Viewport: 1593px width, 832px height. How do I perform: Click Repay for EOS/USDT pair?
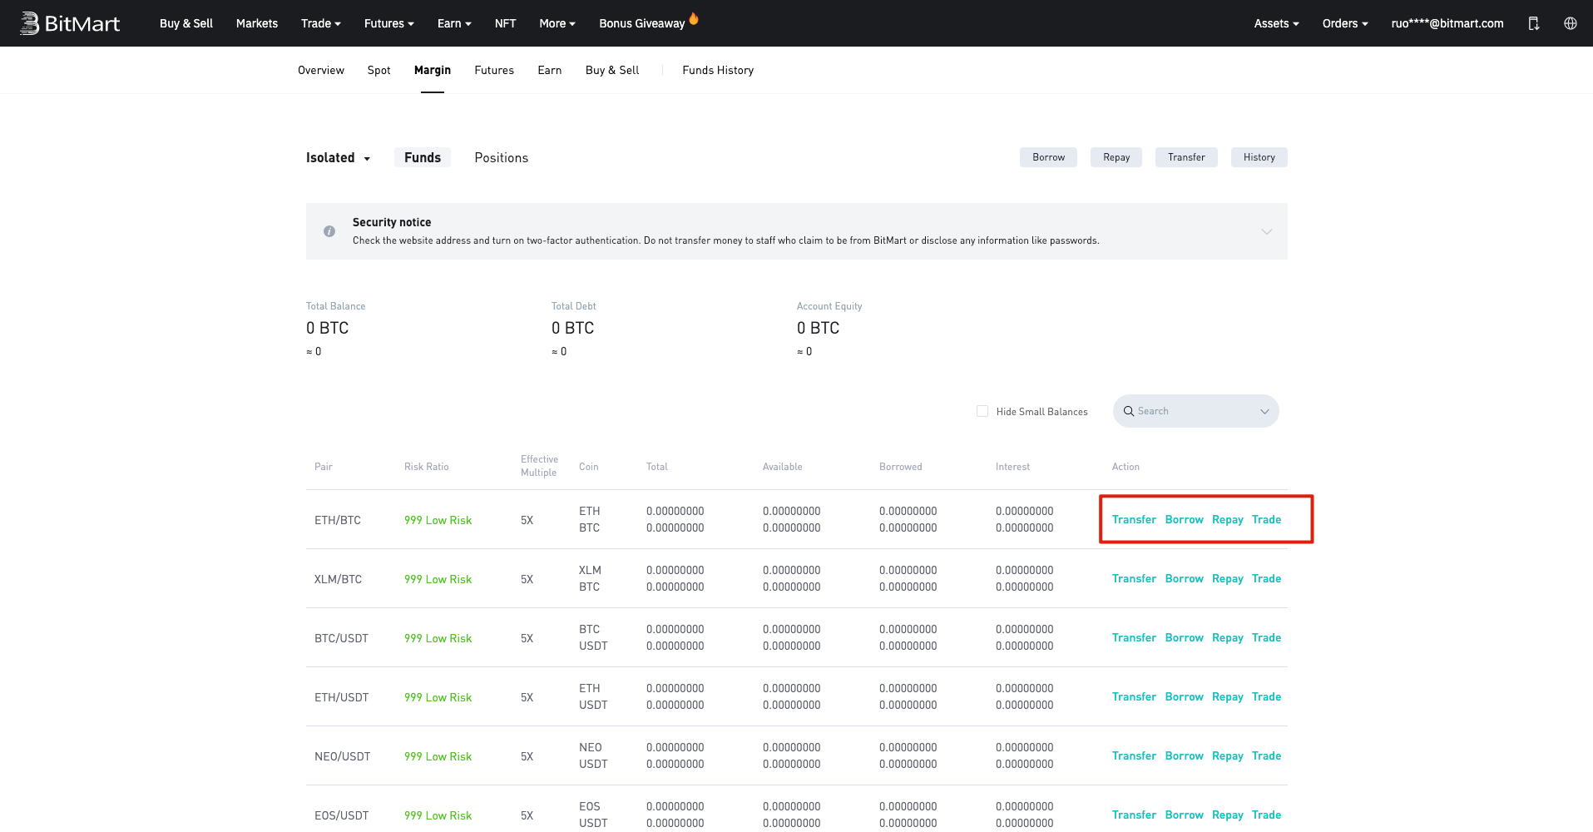click(1228, 815)
